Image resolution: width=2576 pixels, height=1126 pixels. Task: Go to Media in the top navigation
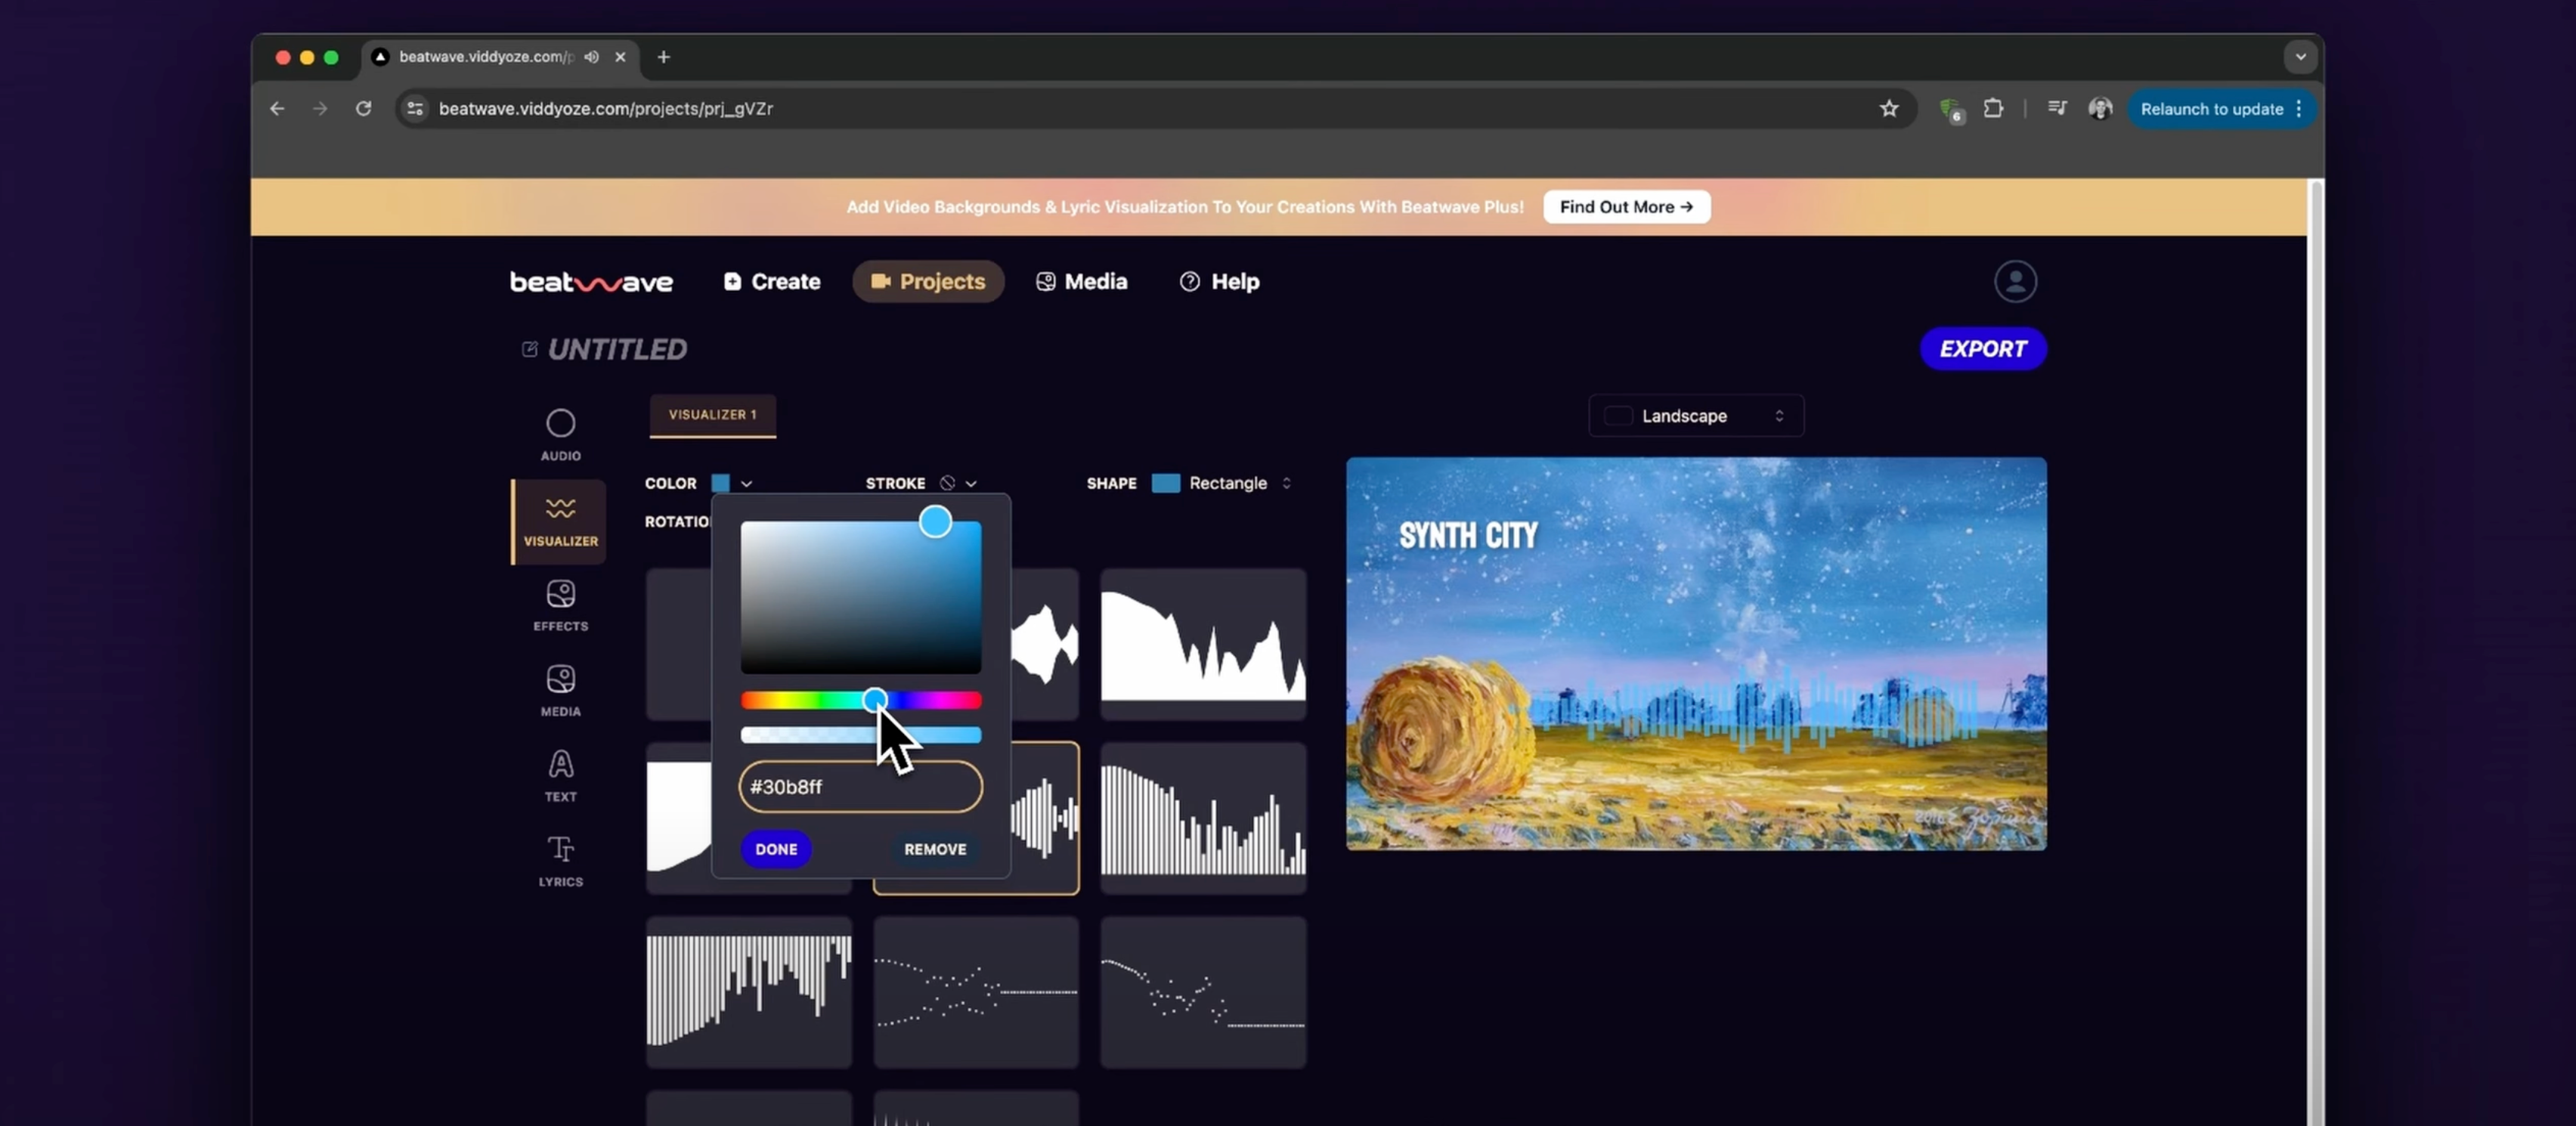pos(1081,282)
